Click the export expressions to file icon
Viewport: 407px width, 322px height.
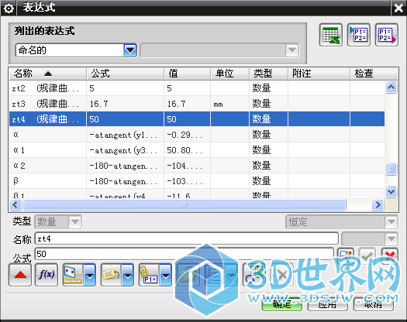[x=387, y=35]
